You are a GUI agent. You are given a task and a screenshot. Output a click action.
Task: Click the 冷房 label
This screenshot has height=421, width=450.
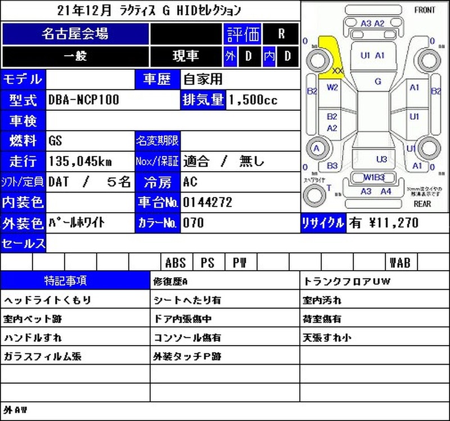click(x=157, y=182)
